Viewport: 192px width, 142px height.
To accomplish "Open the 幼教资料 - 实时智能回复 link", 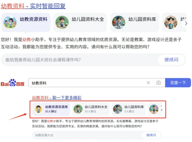I will pos(33,6).
